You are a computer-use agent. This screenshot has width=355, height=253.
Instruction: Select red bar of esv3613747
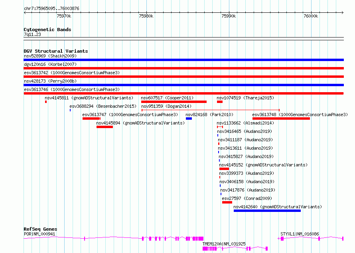coord(91,119)
